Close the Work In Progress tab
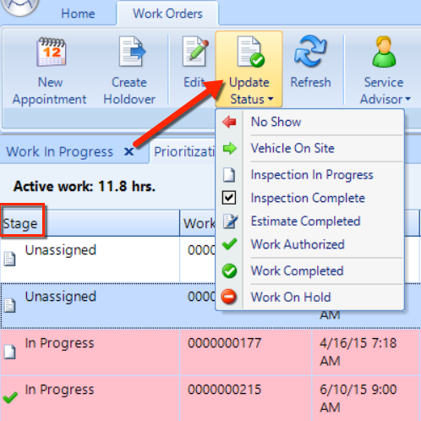The image size is (421, 421). click(129, 152)
